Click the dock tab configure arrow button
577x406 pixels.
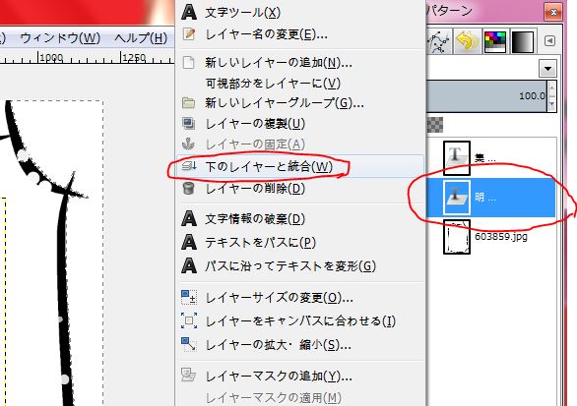549,40
